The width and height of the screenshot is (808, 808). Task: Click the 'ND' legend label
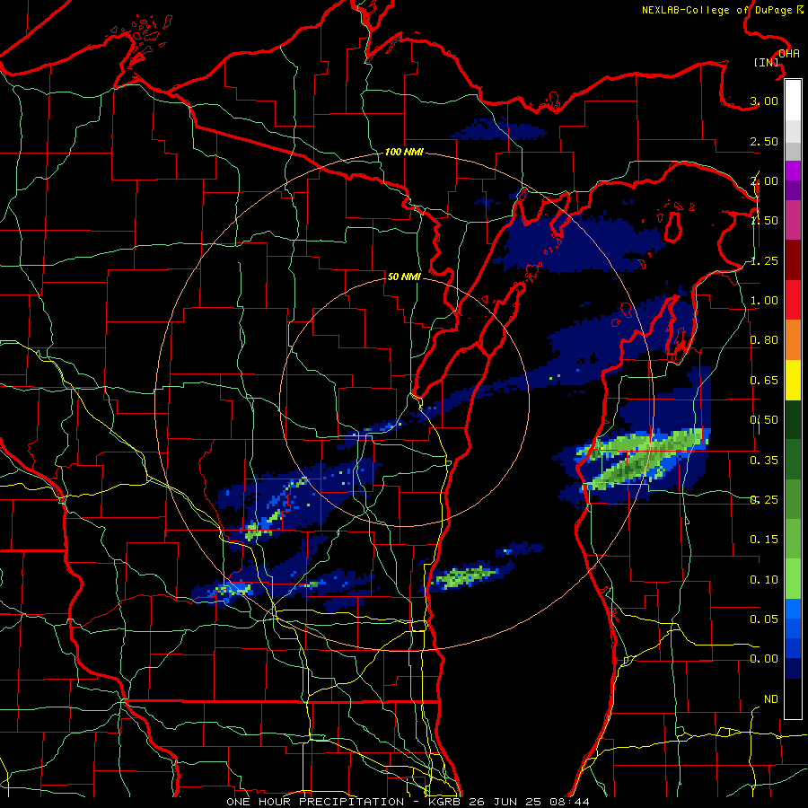pyautogui.click(x=771, y=699)
